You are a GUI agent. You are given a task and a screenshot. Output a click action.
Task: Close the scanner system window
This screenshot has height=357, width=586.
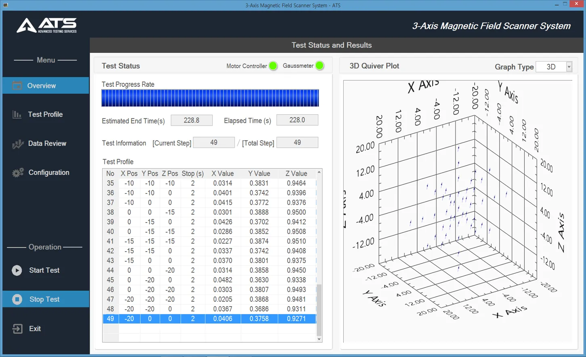577,4
